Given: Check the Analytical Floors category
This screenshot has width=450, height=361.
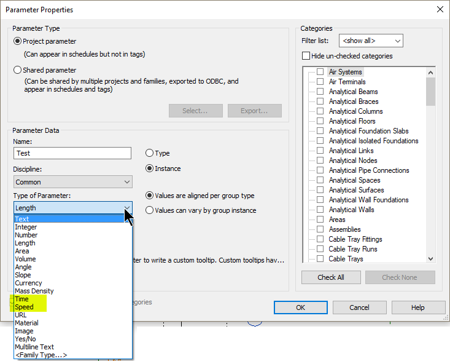Looking at the screenshot, I should point(320,121).
